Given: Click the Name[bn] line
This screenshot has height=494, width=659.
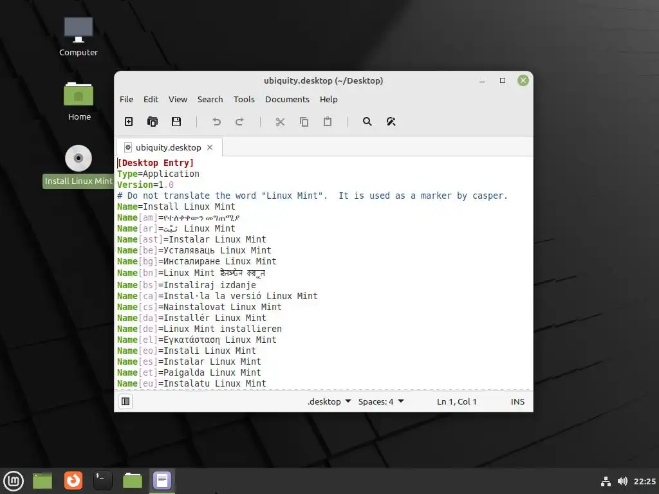Looking at the screenshot, I should coord(191,273).
